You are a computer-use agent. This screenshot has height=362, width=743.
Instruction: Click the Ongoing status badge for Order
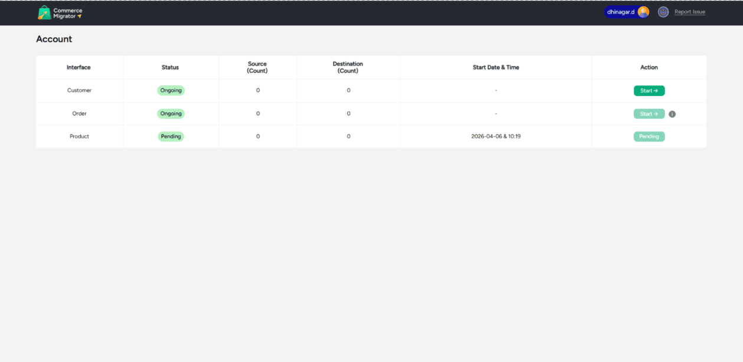point(171,113)
